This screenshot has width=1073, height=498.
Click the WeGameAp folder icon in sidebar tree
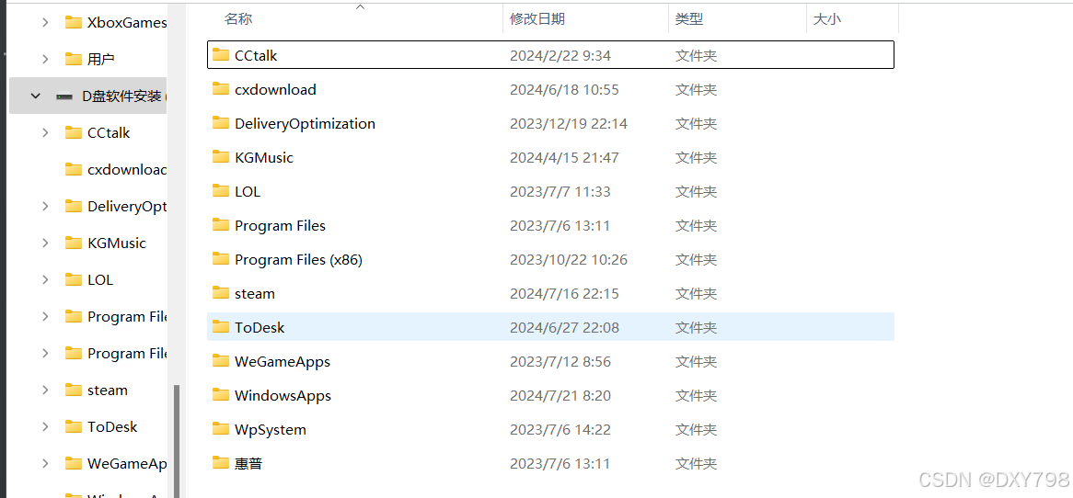(74, 463)
